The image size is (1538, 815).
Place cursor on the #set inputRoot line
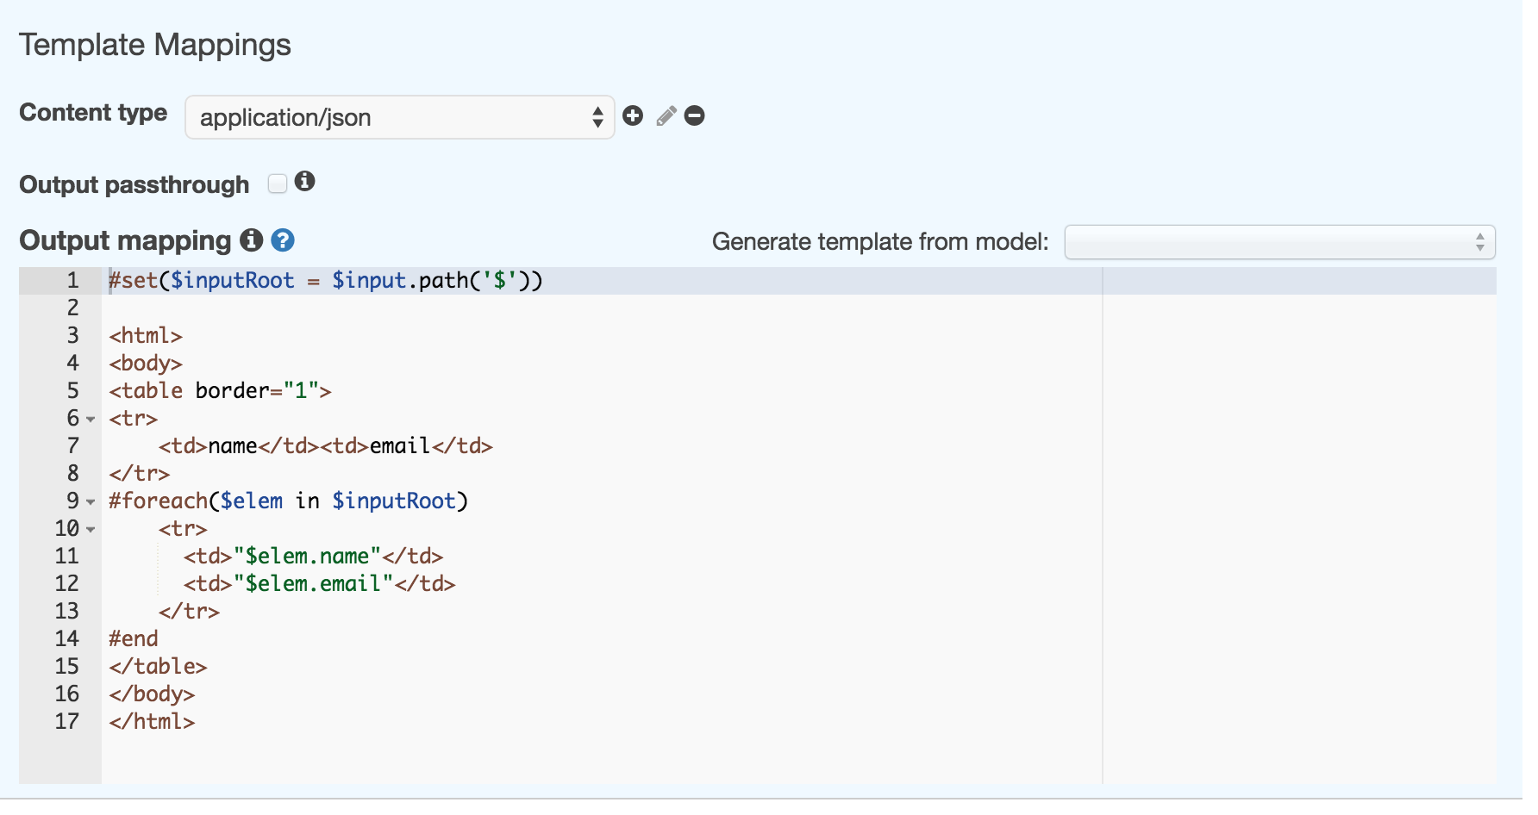coord(325,281)
